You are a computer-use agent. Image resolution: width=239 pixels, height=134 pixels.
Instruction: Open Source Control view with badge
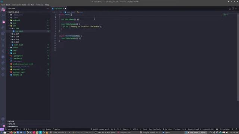[3, 22]
